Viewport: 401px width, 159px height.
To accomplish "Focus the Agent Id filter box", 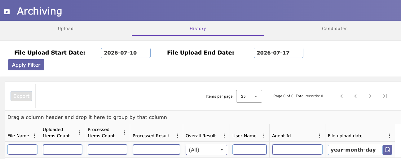I will (x=297, y=150).
